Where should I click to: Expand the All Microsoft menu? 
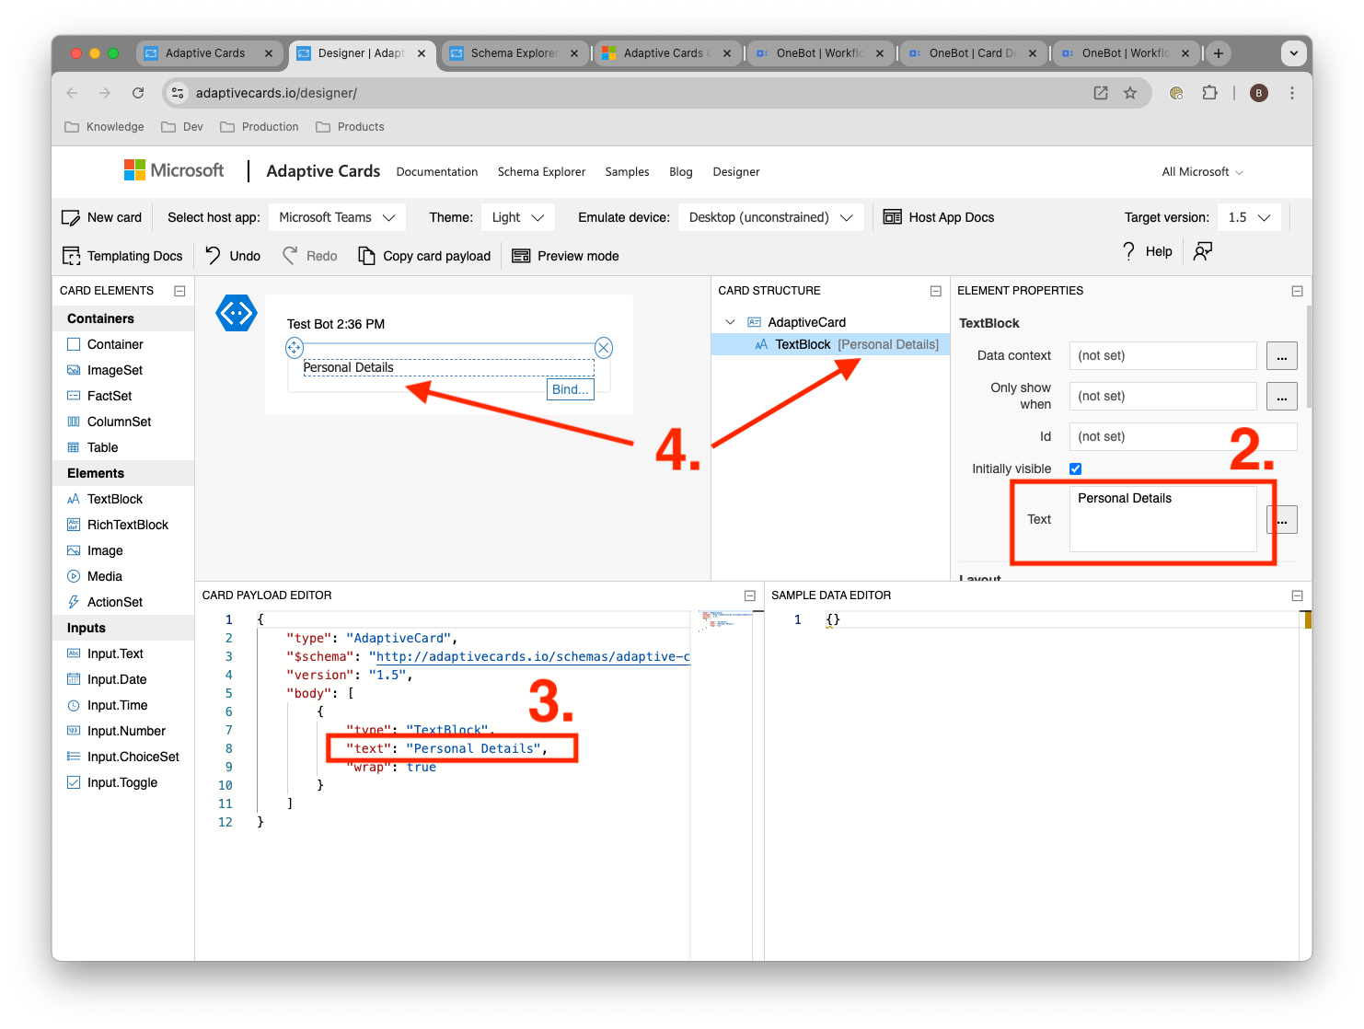pyautogui.click(x=1202, y=172)
